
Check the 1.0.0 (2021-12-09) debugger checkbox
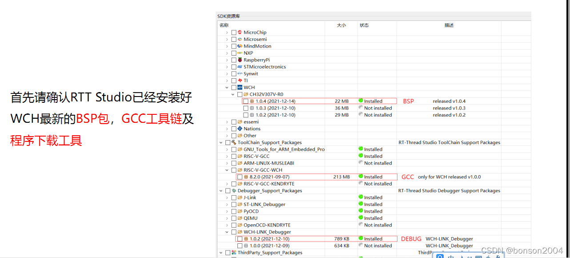pos(240,246)
